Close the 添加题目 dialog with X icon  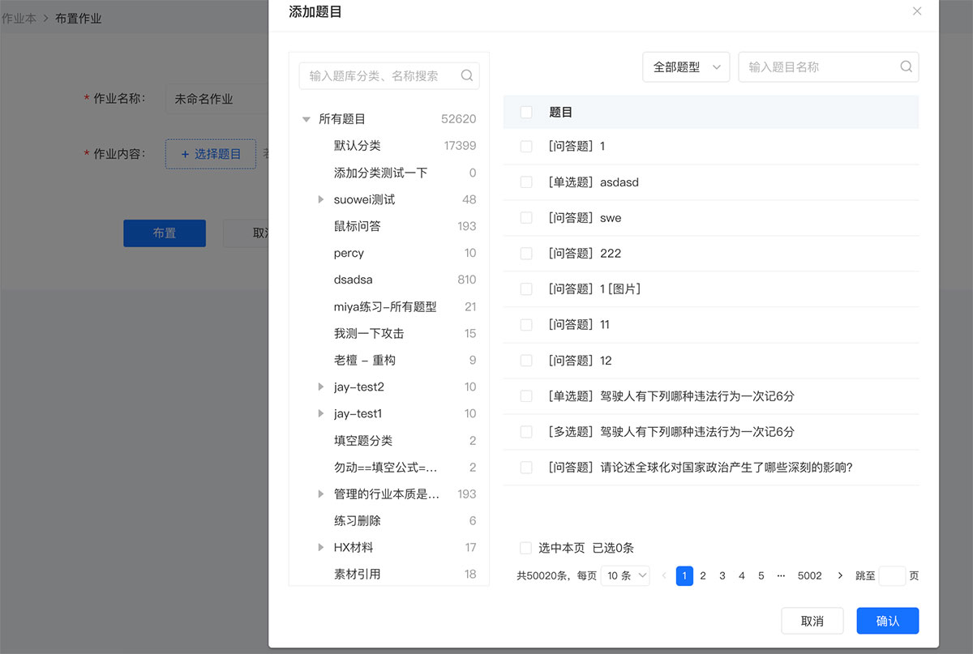click(917, 11)
